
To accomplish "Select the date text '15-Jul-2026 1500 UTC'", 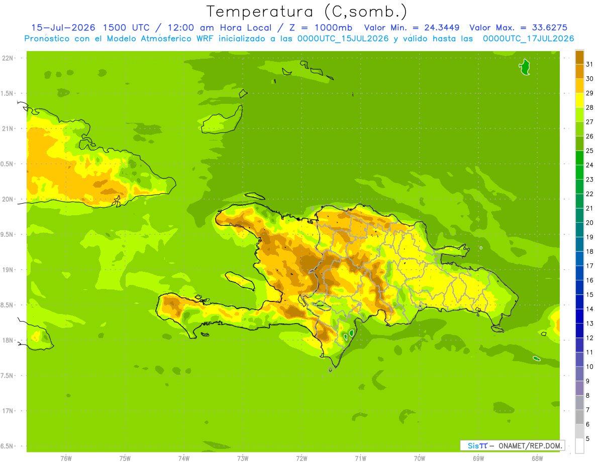I will click(x=90, y=28).
